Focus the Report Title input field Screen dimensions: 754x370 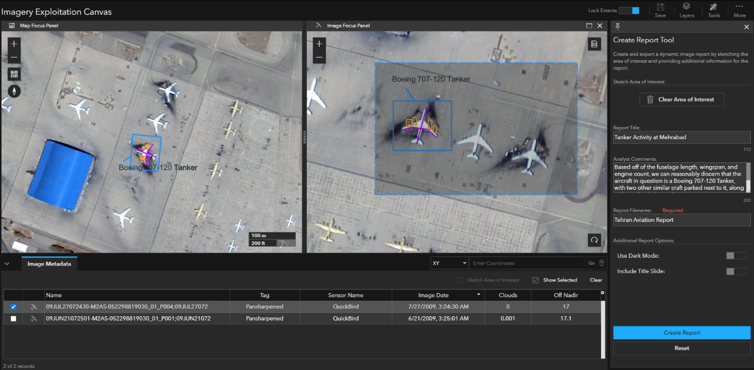coord(682,137)
